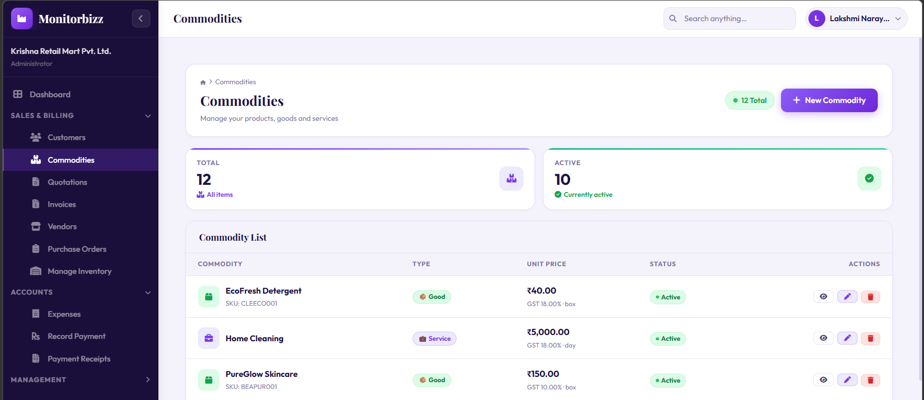924x400 pixels.
Task: Click the New Commodity button
Action: tap(829, 100)
